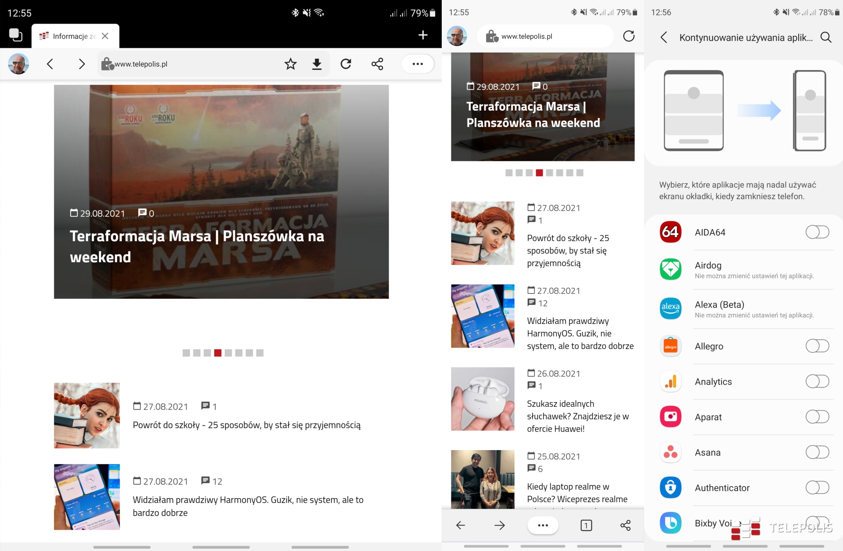Go back from settings screen
The width and height of the screenshot is (843, 551).
pyautogui.click(x=664, y=37)
